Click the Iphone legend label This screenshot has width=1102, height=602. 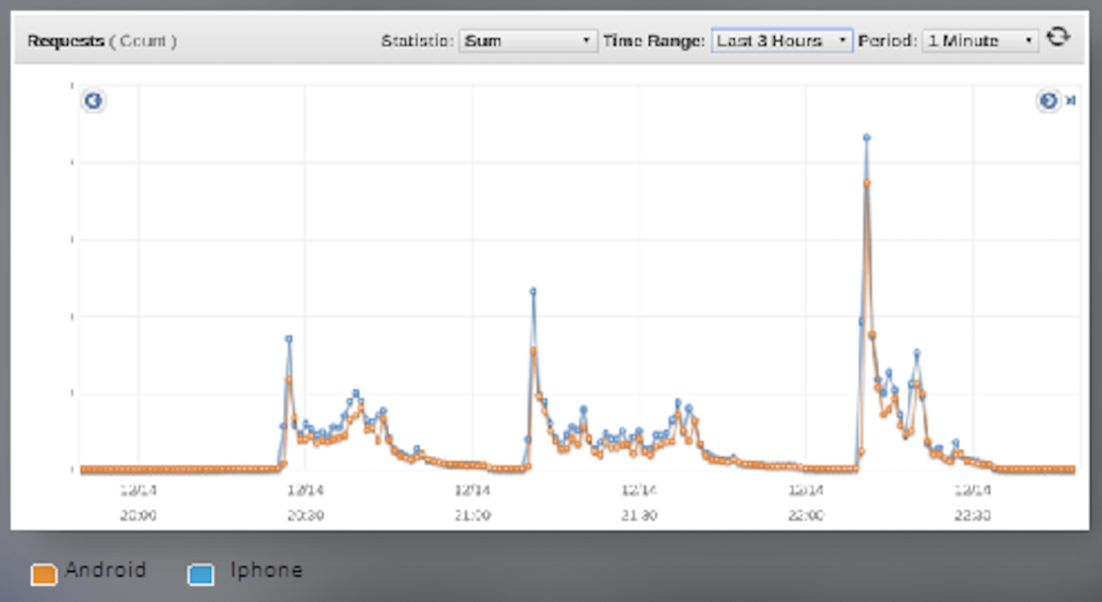click(266, 570)
